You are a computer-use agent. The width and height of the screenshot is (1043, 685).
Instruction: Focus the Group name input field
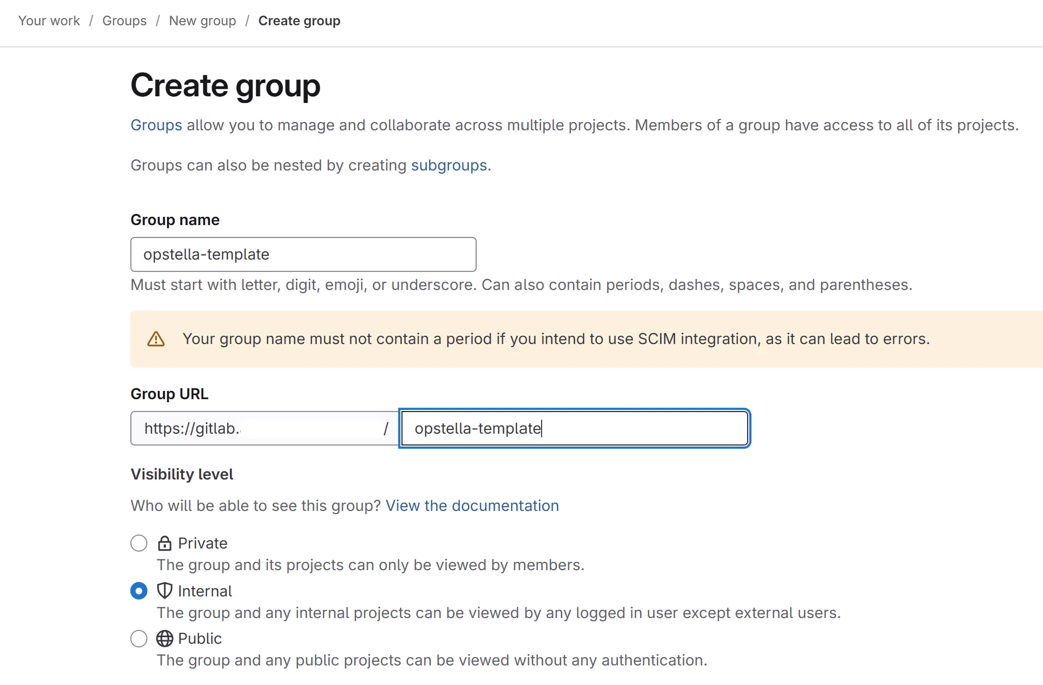tap(304, 254)
